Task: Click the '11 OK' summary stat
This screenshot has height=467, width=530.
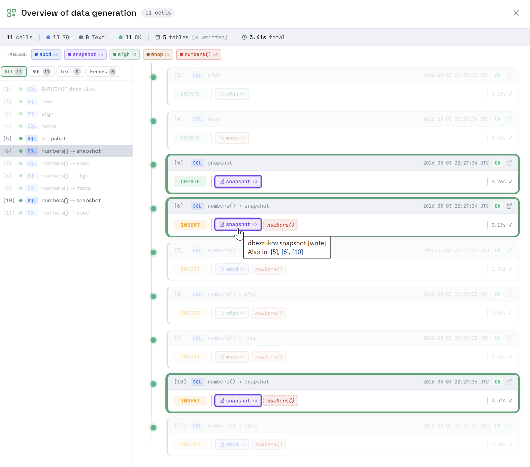Action: coord(130,37)
